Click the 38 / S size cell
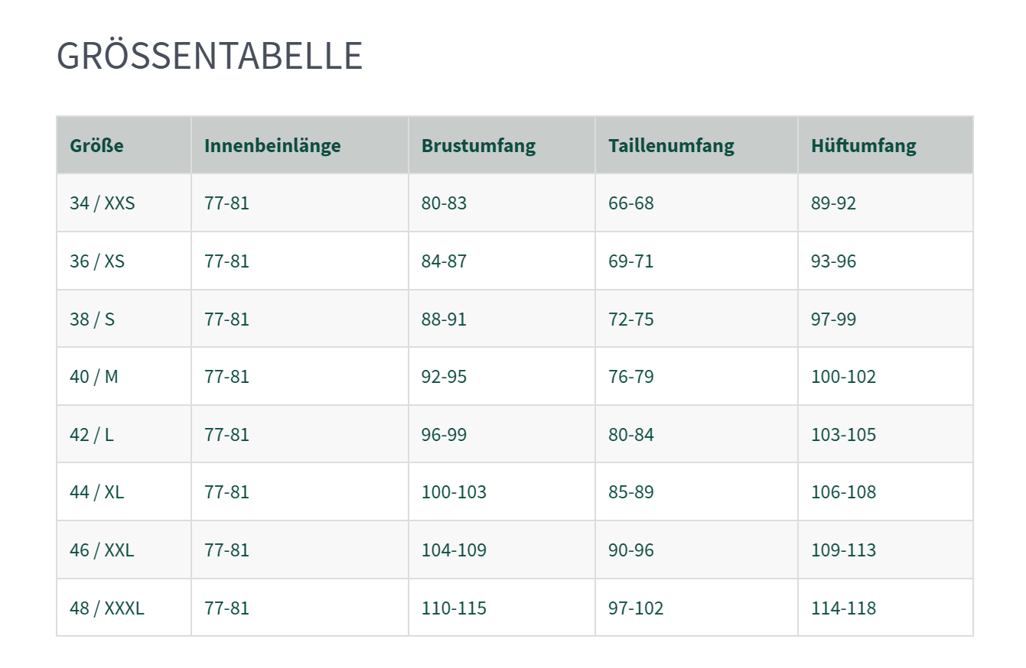 point(92,319)
